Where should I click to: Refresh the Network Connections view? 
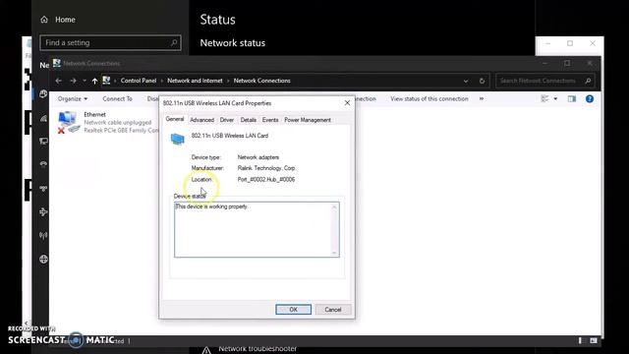point(482,81)
